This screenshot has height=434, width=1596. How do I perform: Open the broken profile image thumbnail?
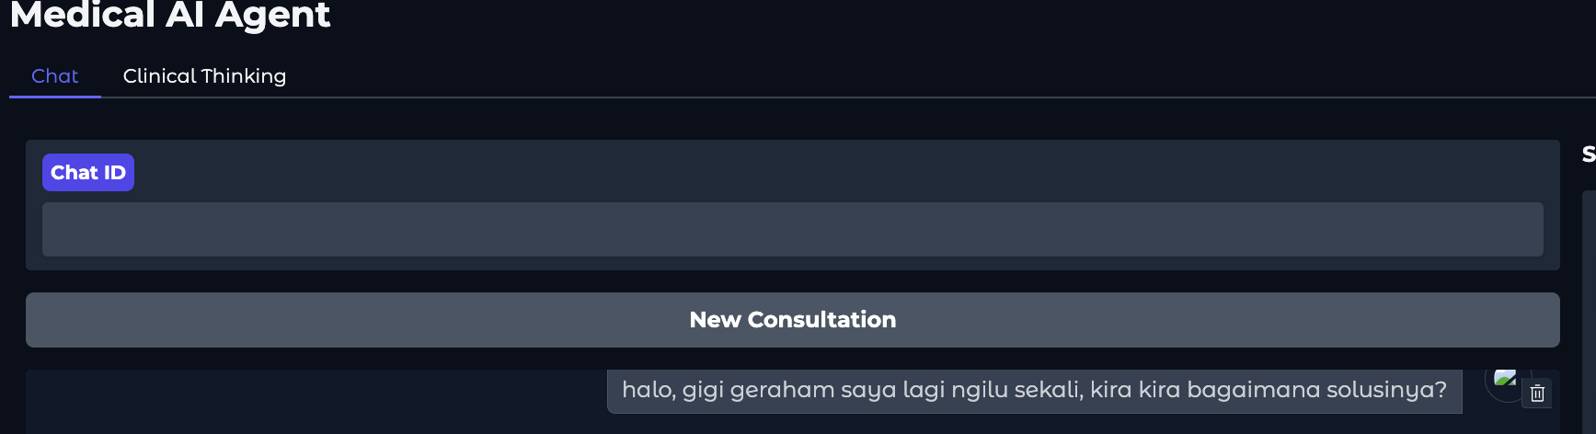coord(1505,377)
